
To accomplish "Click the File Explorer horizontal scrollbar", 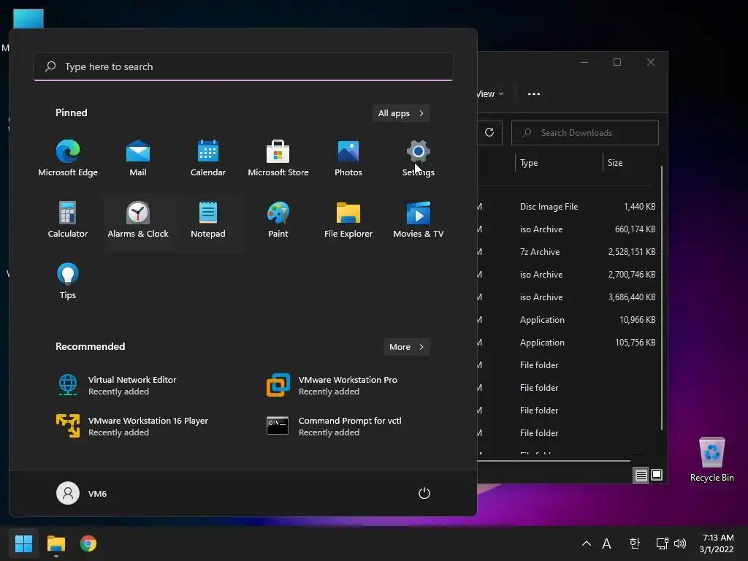I will (x=554, y=461).
